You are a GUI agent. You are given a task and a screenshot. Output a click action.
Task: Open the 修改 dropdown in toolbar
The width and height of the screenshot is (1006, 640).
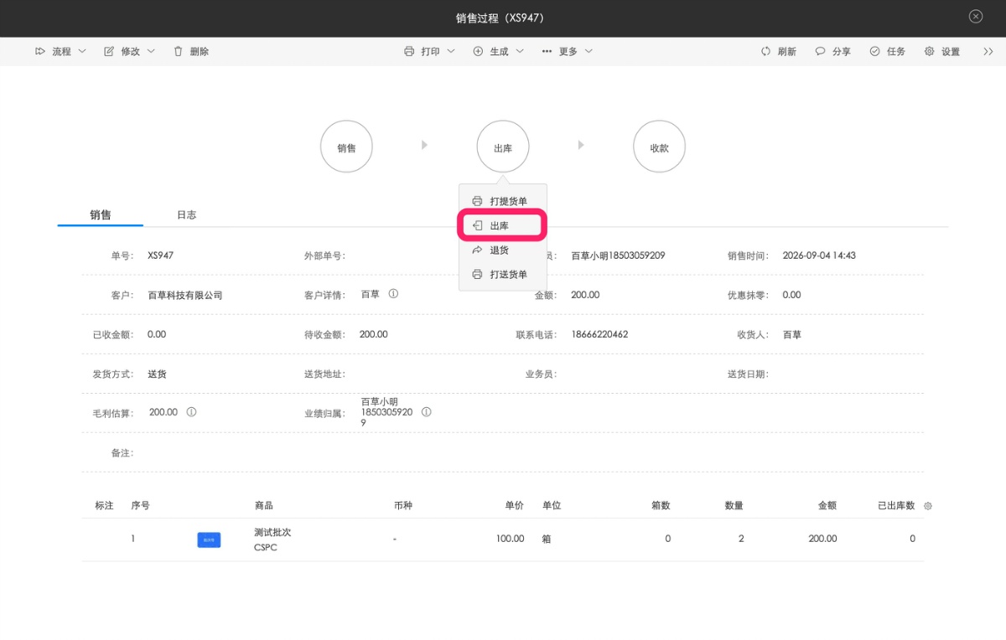[x=129, y=51]
